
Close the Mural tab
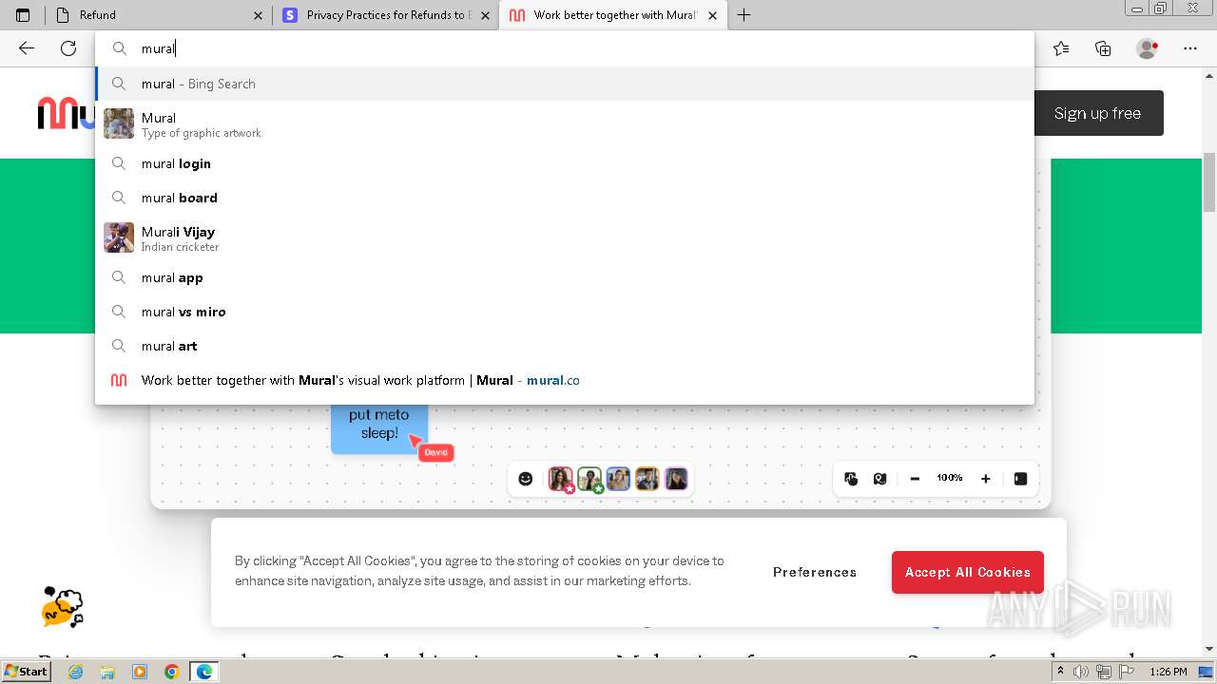point(712,15)
